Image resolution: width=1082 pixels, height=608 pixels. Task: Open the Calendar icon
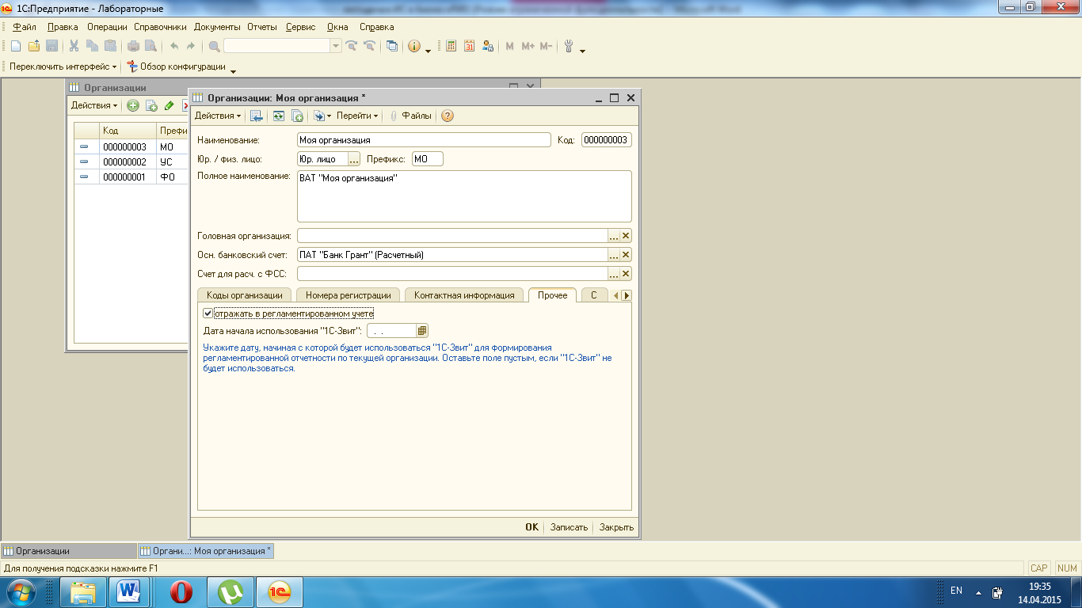pyautogui.click(x=470, y=46)
